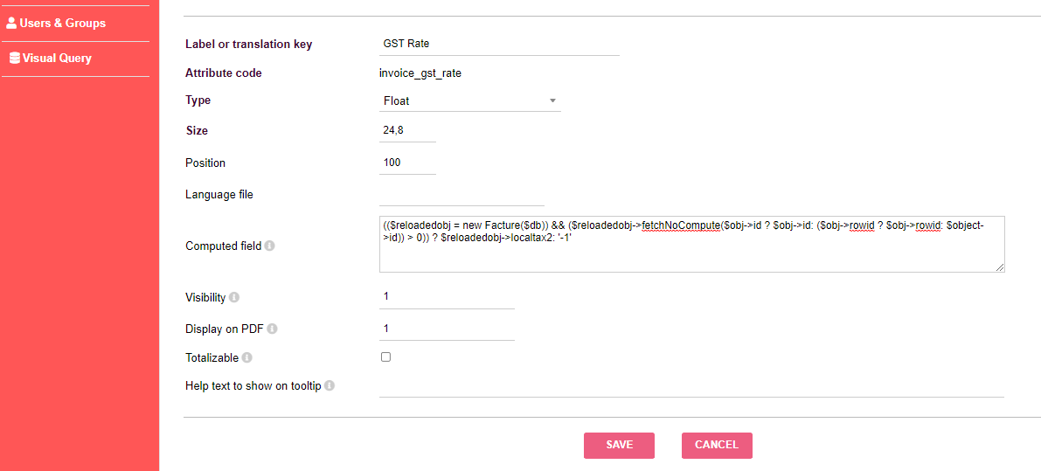This screenshot has height=471, width=1041.
Task: Click inside the Computed field textarea
Action: pos(691,244)
